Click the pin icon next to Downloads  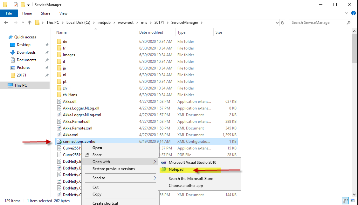tap(47, 52)
